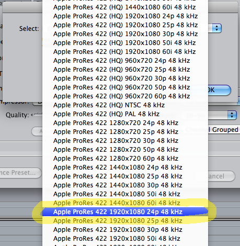Choose Apple ProRes 422 1440x1080 50i 48 kHz
This screenshot has height=246, width=240.
pos(125,194)
